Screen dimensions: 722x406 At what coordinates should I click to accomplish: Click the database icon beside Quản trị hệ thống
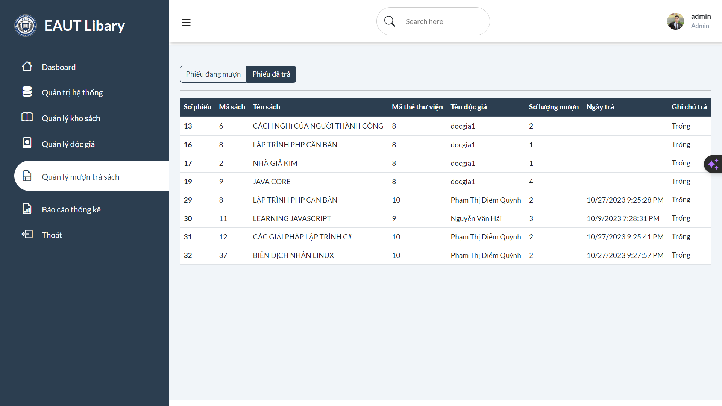(27, 91)
